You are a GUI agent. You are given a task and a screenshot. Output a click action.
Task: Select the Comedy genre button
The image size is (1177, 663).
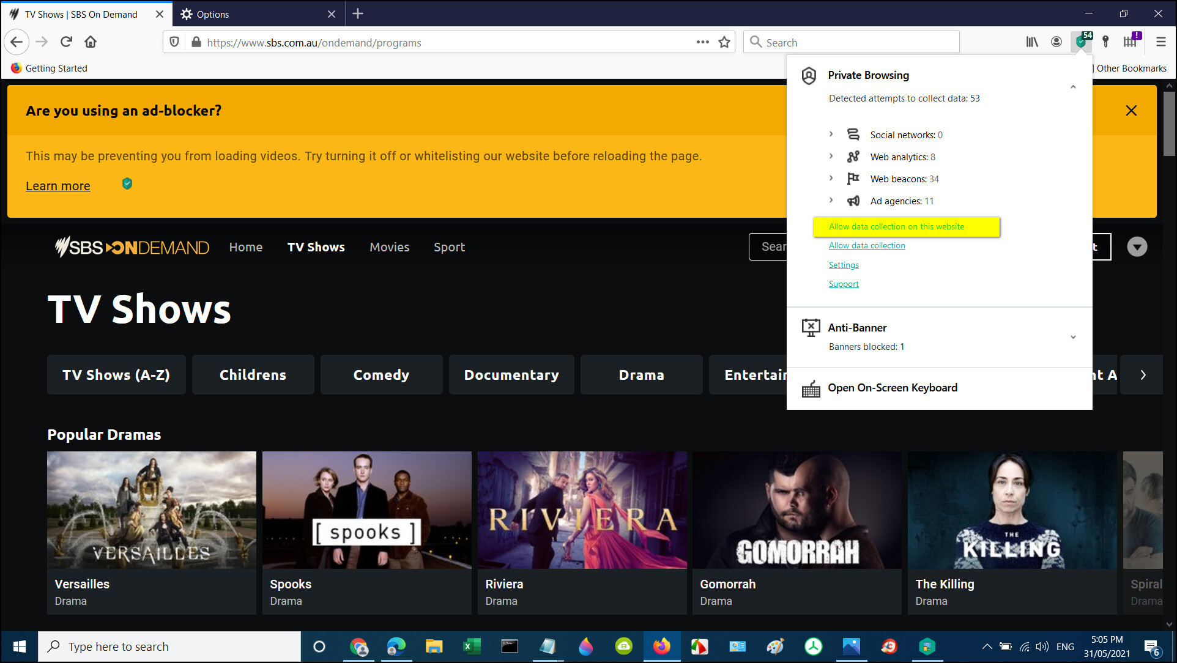(381, 375)
